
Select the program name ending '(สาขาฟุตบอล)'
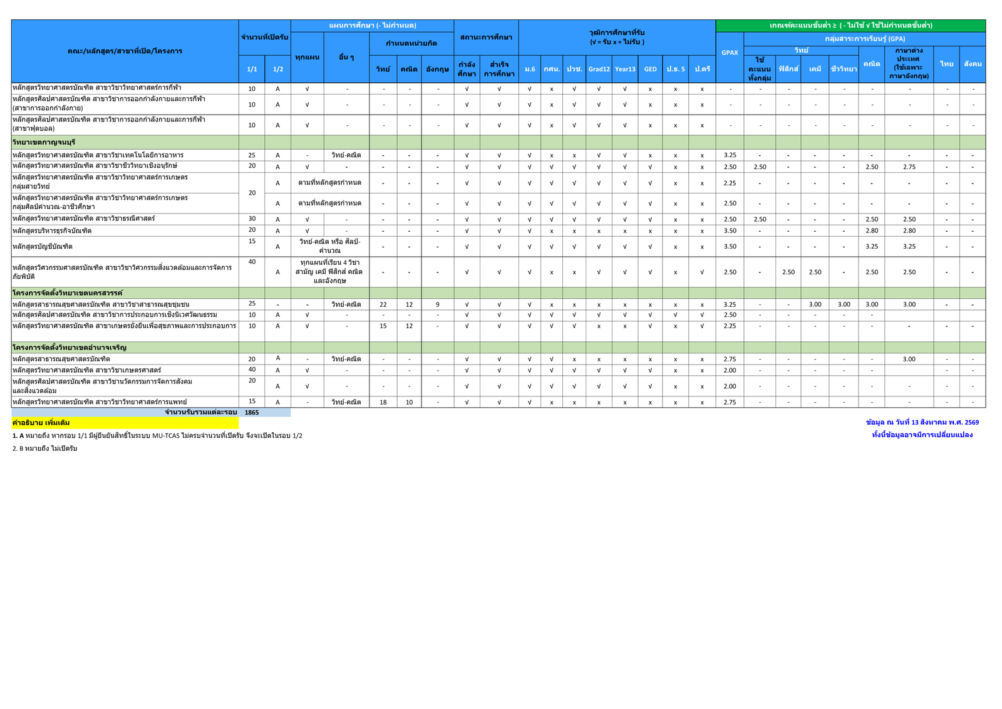click(108, 124)
